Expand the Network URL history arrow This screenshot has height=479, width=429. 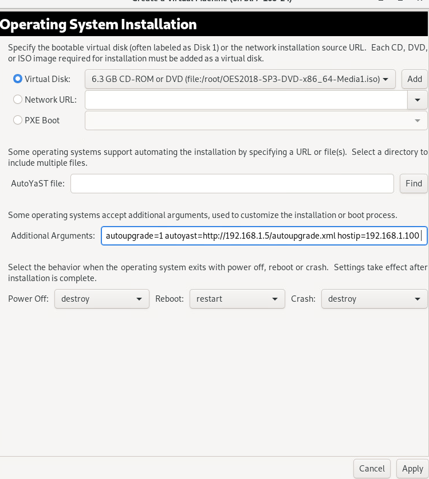point(418,100)
